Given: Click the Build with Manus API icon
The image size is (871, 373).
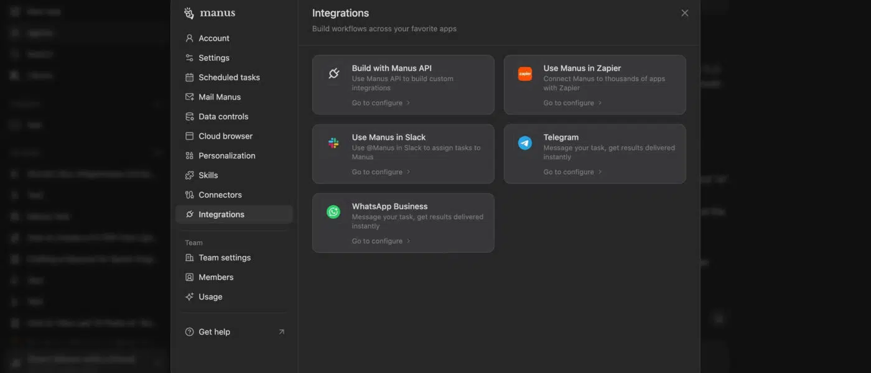Looking at the screenshot, I should (x=333, y=73).
